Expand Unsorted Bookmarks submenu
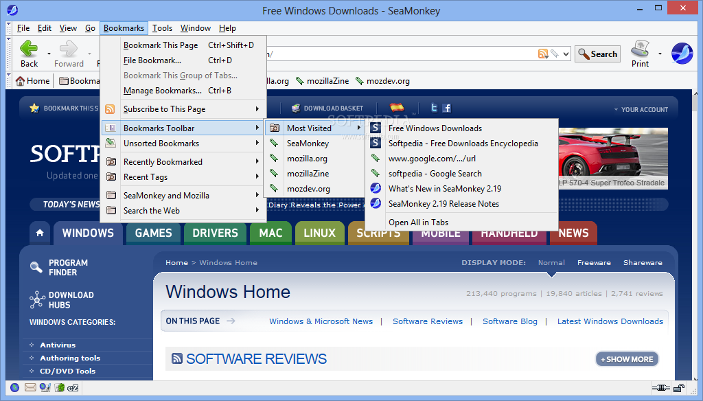The image size is (703, 401). [x=184, y=144]
